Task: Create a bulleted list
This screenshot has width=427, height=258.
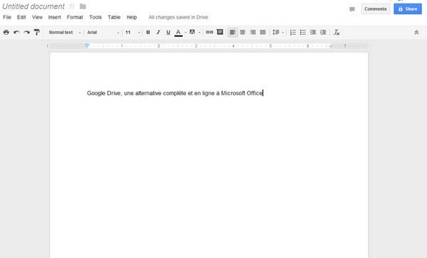Action: pyautogui.click(x=303, y=33)
